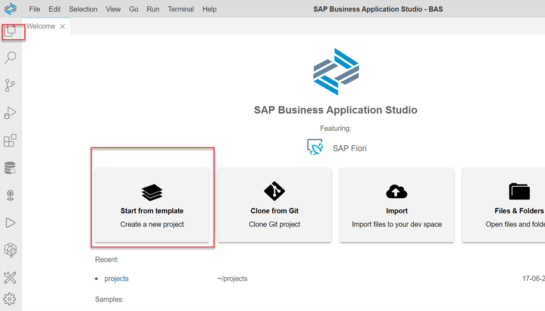
Task: Click the Clone from Git card
Action: pyautogui.click(x=274, y=205)
